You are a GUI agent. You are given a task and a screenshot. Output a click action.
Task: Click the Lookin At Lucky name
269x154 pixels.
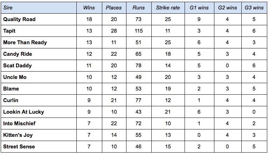[x=24, y=112]
